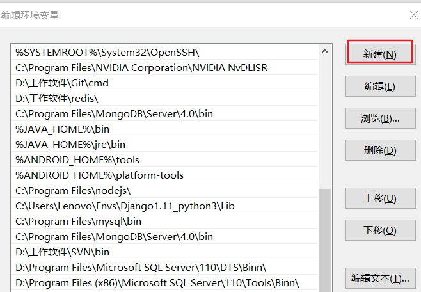Select the %ANDROID_HOME%\tools entry
This screenshot has height=292, width=421.
pyautogui.click(x=164, y=159)
